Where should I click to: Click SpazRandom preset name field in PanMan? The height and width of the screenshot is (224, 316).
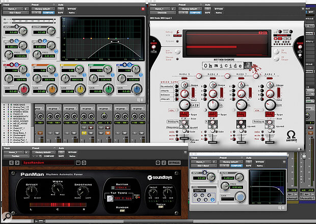(47, 163)
